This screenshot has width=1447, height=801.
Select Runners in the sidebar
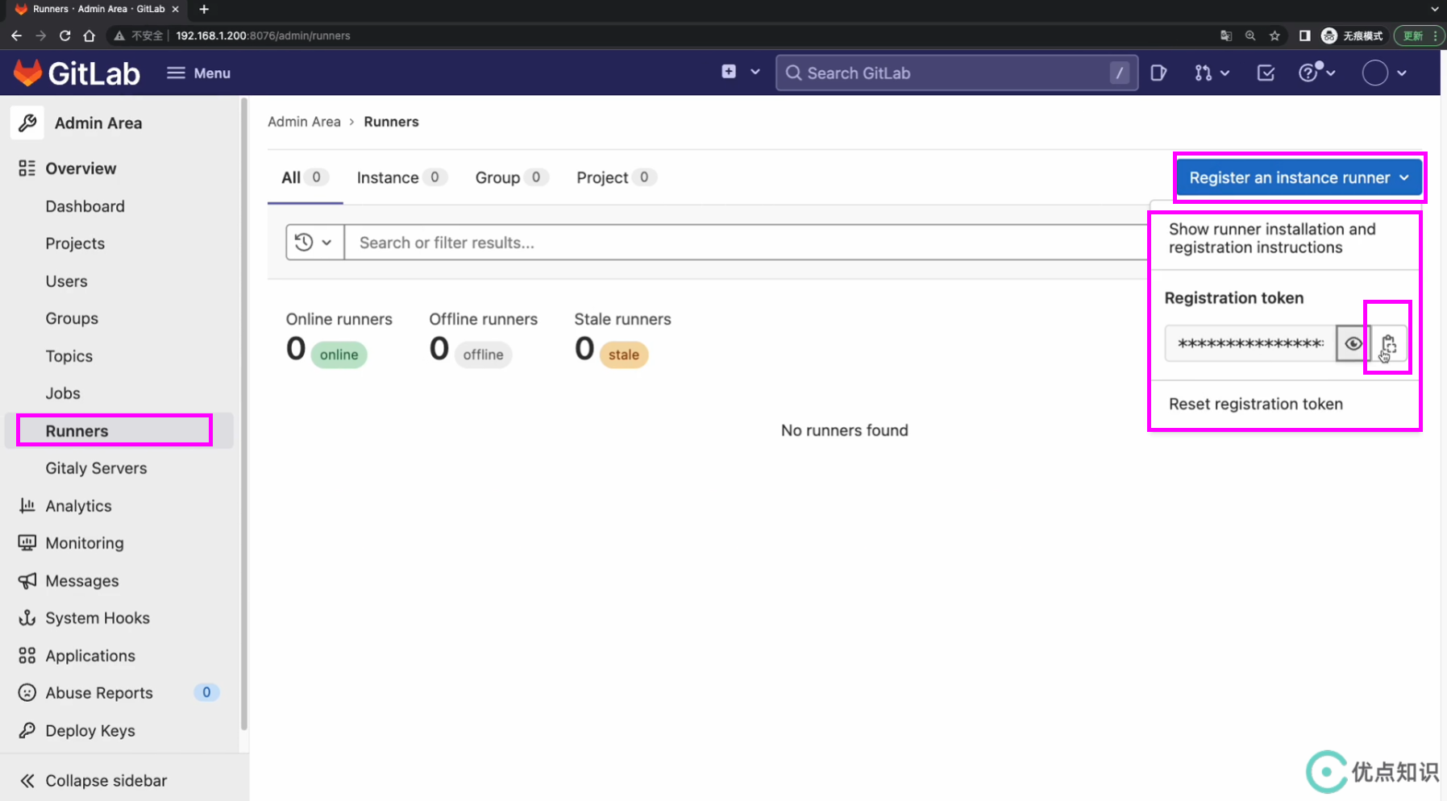click(x=119, y=431)
